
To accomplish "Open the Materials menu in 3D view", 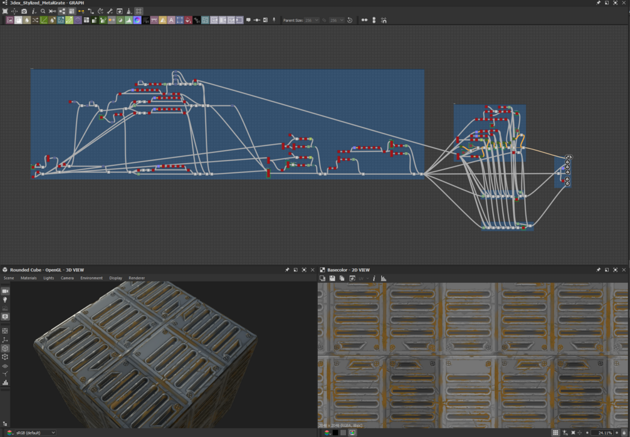I will (29, 278).
